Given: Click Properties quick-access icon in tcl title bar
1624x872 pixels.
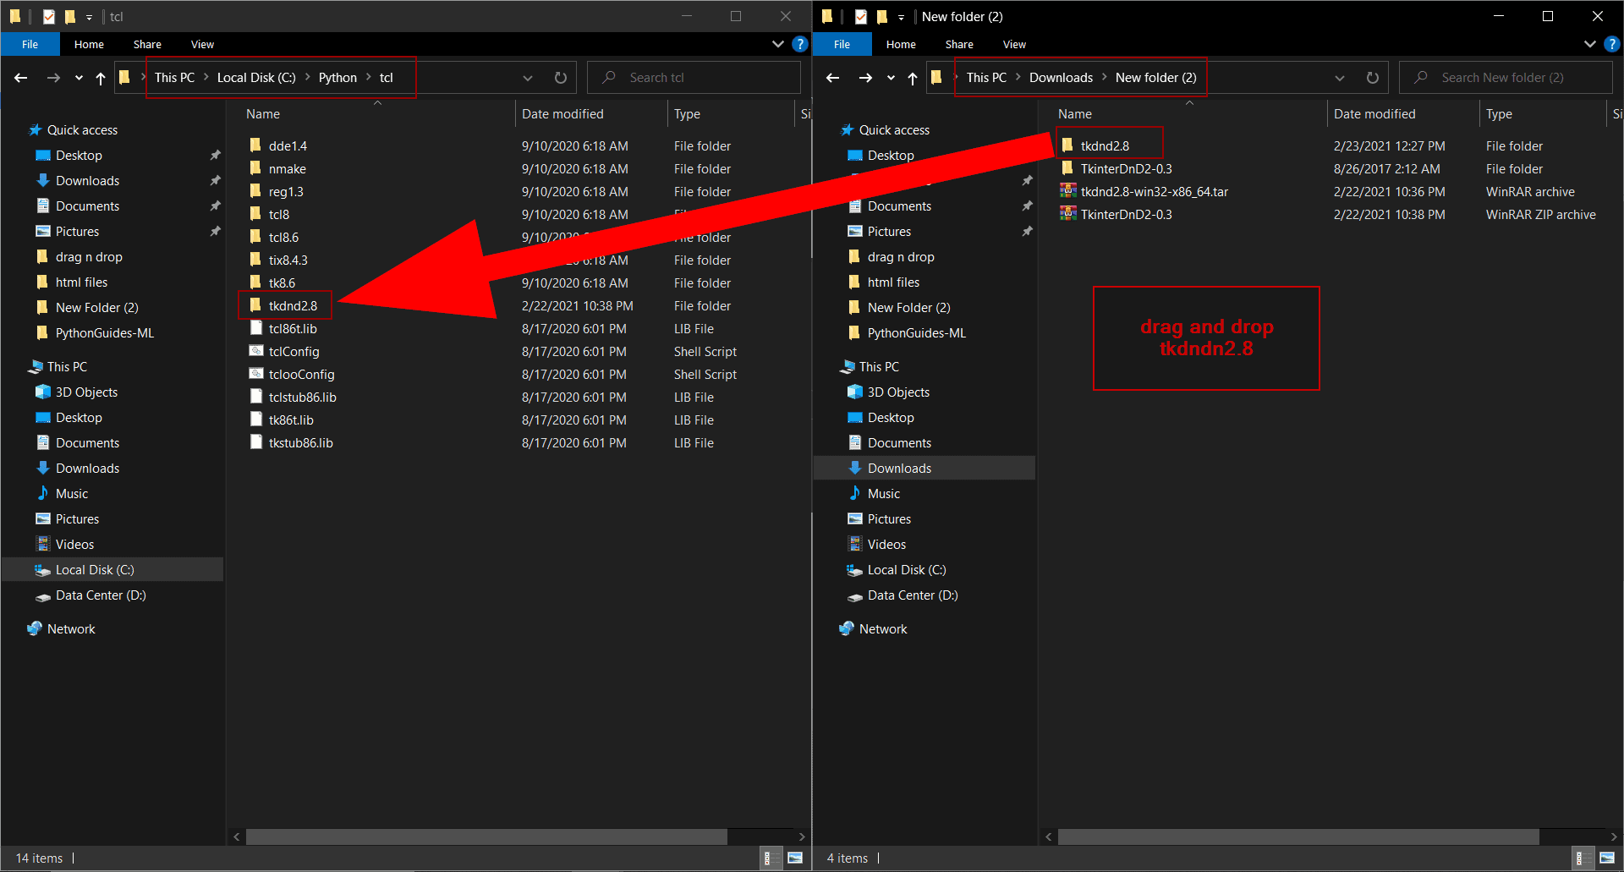Looking at the screenshot, I should coord(48,16).
